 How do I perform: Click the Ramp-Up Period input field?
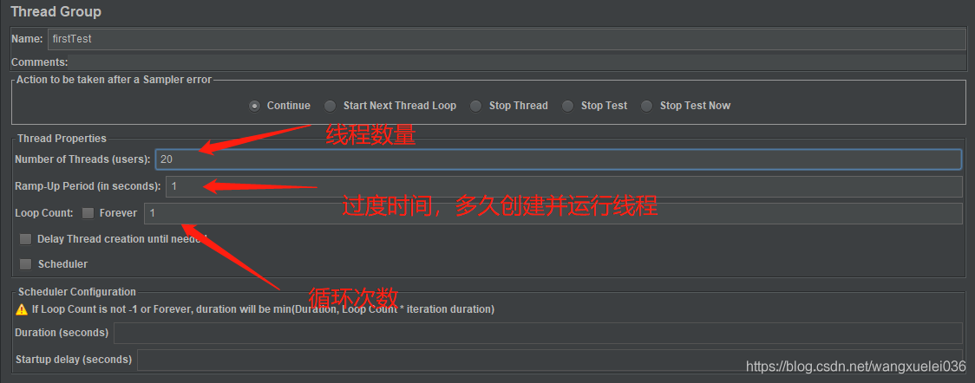pos(562,186)
